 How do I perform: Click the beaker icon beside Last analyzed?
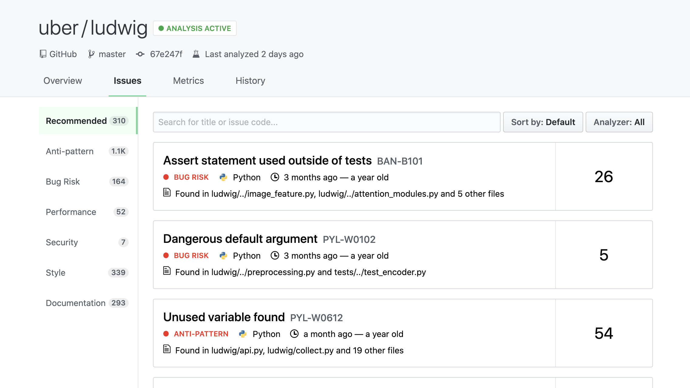tap(196, 54)
